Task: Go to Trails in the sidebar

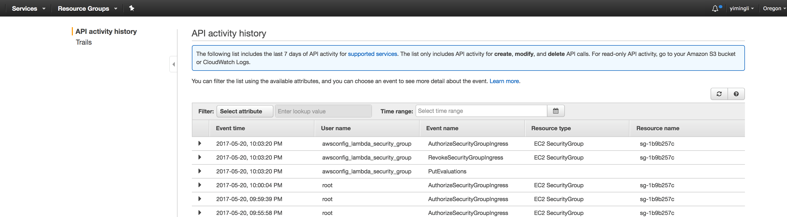Action: pyautogui.click(x=84, y=43)
